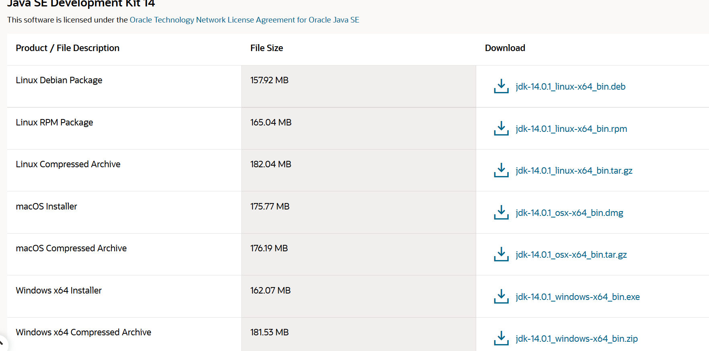Select the 'Linux RPM Package' description text
The image size is (709, 351).
[x=54, y=122]
